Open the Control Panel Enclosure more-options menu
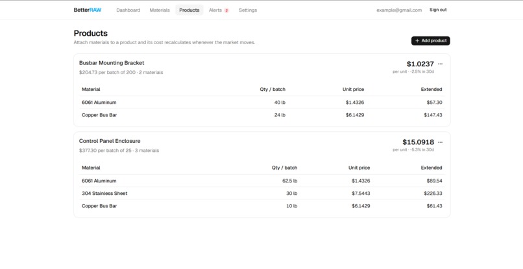The image size is (523, 269). tap(440, 142)
